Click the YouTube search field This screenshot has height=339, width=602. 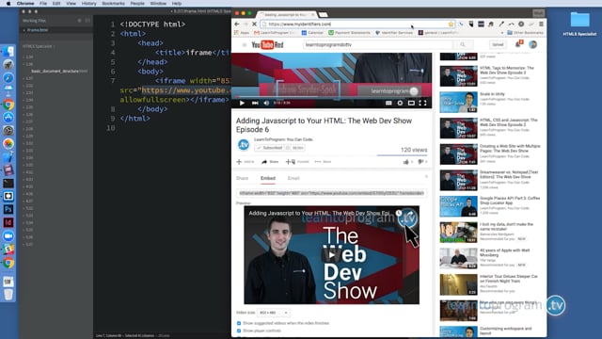[378, 45]
